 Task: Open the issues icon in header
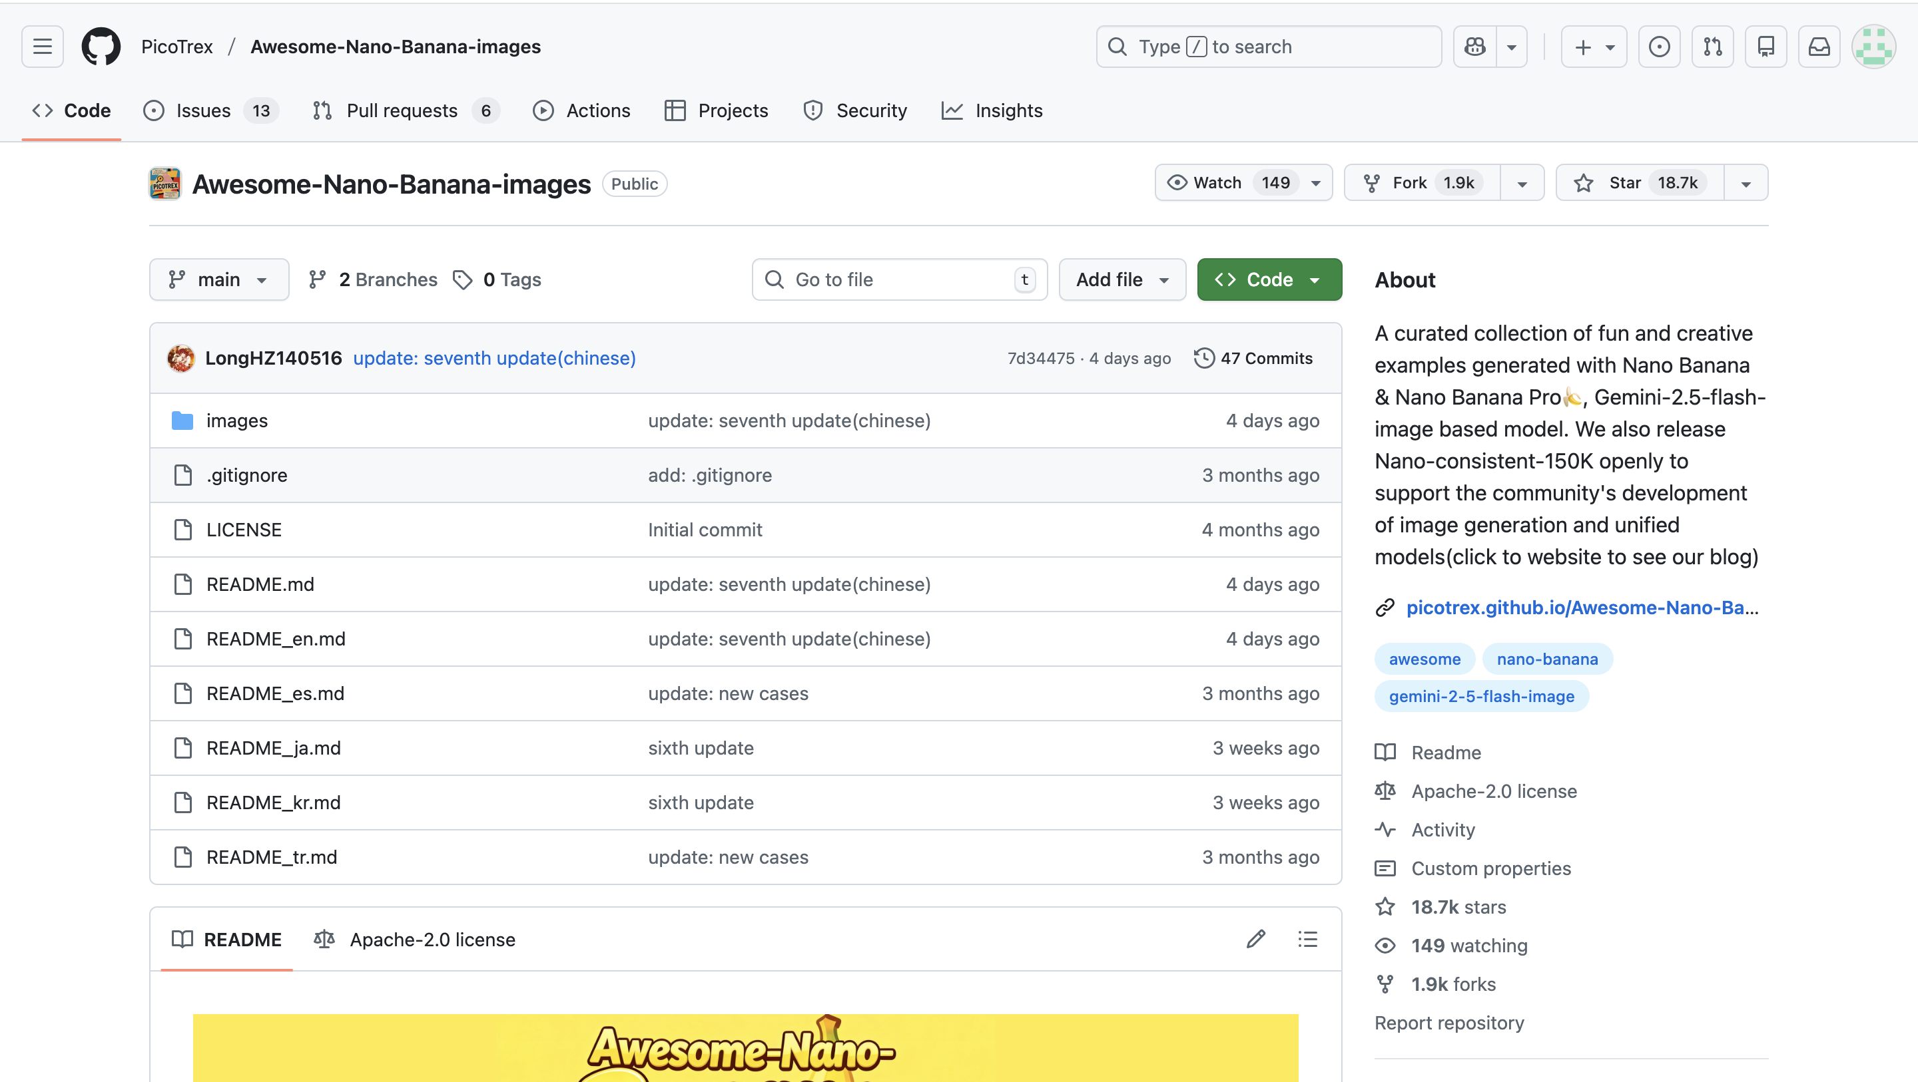1659,47
